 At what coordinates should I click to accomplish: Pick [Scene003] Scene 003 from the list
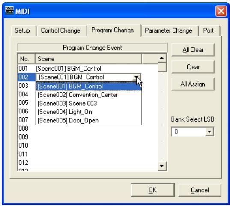coord(89,104)
